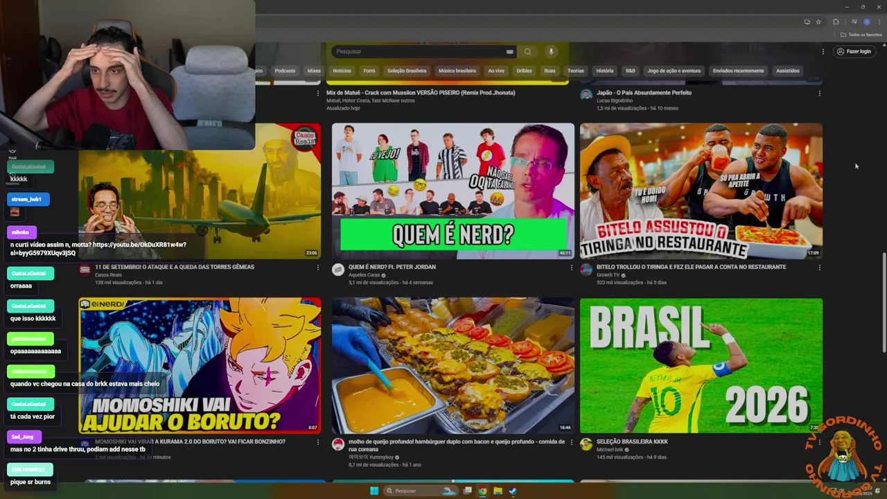
Task: Select the Dribles filter chip
Action: click(x=524, y=71)
